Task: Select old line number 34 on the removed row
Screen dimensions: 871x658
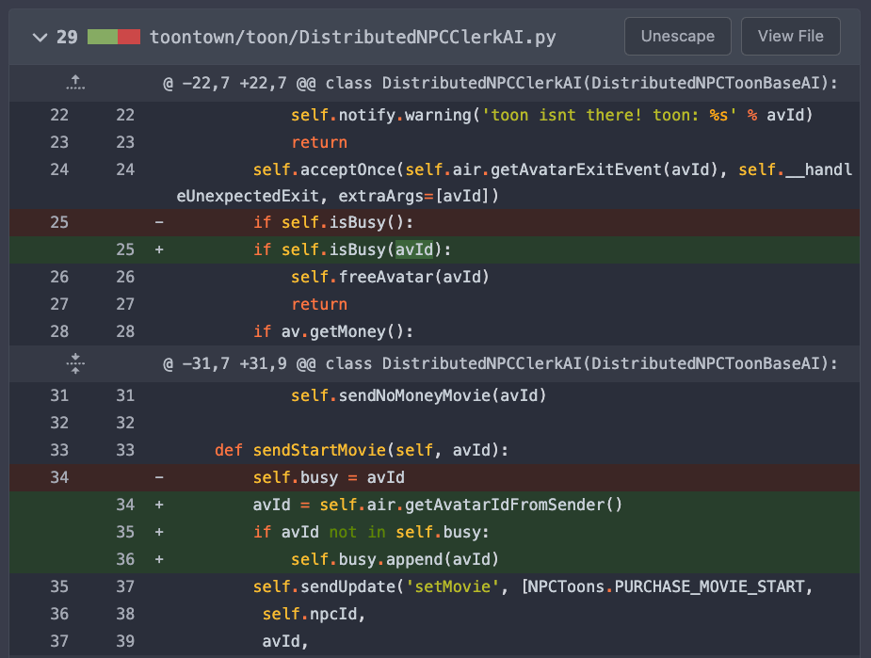Action: tap(59, 477)
